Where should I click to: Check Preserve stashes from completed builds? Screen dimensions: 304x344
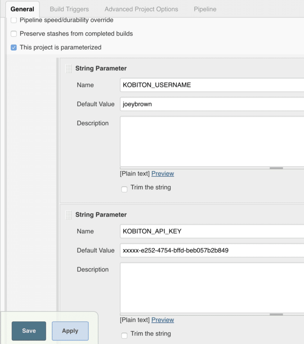point(13,34)
